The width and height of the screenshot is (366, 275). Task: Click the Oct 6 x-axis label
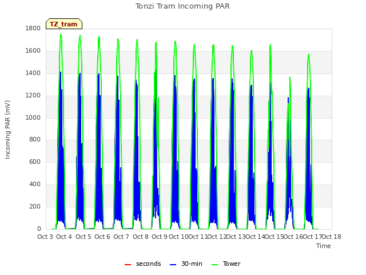(x=102, y=237)
